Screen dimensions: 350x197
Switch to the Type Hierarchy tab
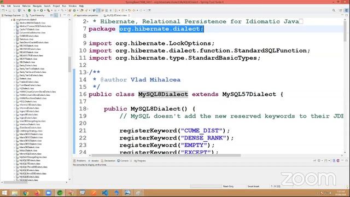[35, 15]
